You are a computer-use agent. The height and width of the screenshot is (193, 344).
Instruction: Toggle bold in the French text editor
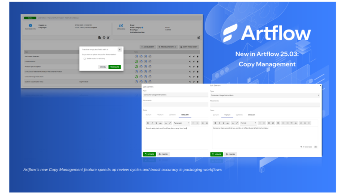click(215, 123)
